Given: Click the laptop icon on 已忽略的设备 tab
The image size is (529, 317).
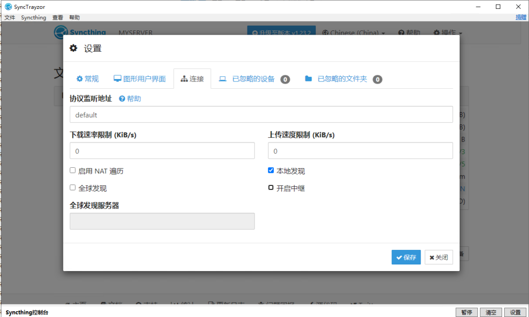Looking at the screenshot, I should (x=223, y=79).
